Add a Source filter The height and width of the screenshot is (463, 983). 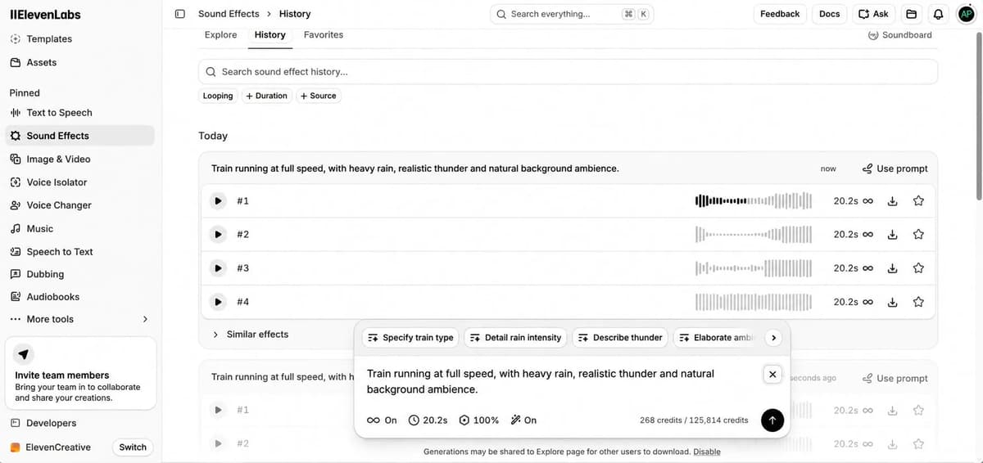[x=318, y=96]
